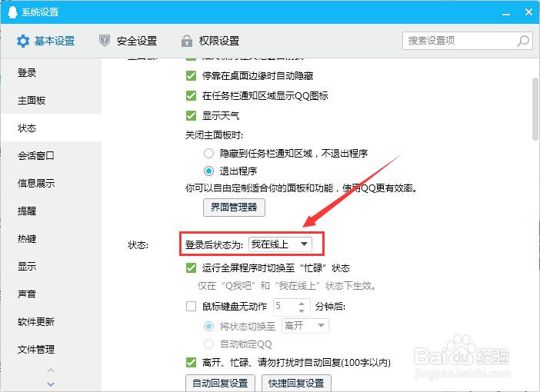This screenshot has height=392, width=540.
Task: Open 提醒 settings in sidebar
Action: click(51, 211)
